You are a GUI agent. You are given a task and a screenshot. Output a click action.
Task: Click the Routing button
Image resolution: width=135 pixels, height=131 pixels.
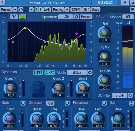coord(58,10)
